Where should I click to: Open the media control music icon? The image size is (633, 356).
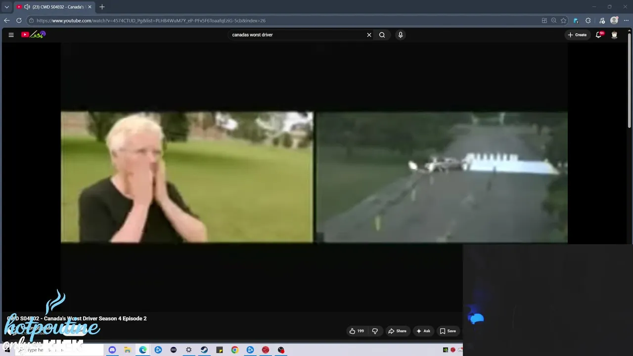coord(602,20)
